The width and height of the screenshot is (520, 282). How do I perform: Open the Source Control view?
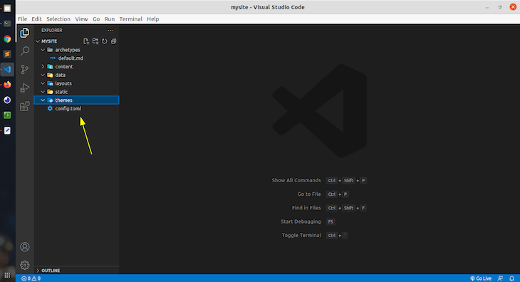[25, 69]
